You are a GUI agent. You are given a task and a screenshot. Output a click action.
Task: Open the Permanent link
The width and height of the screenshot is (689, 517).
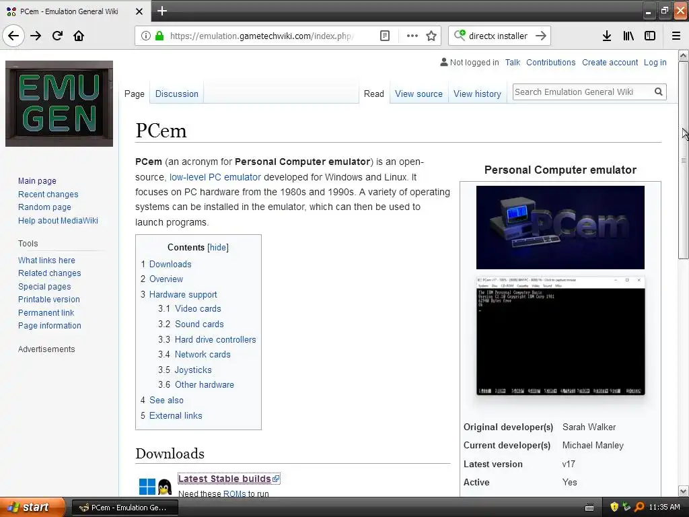(46, 312)
